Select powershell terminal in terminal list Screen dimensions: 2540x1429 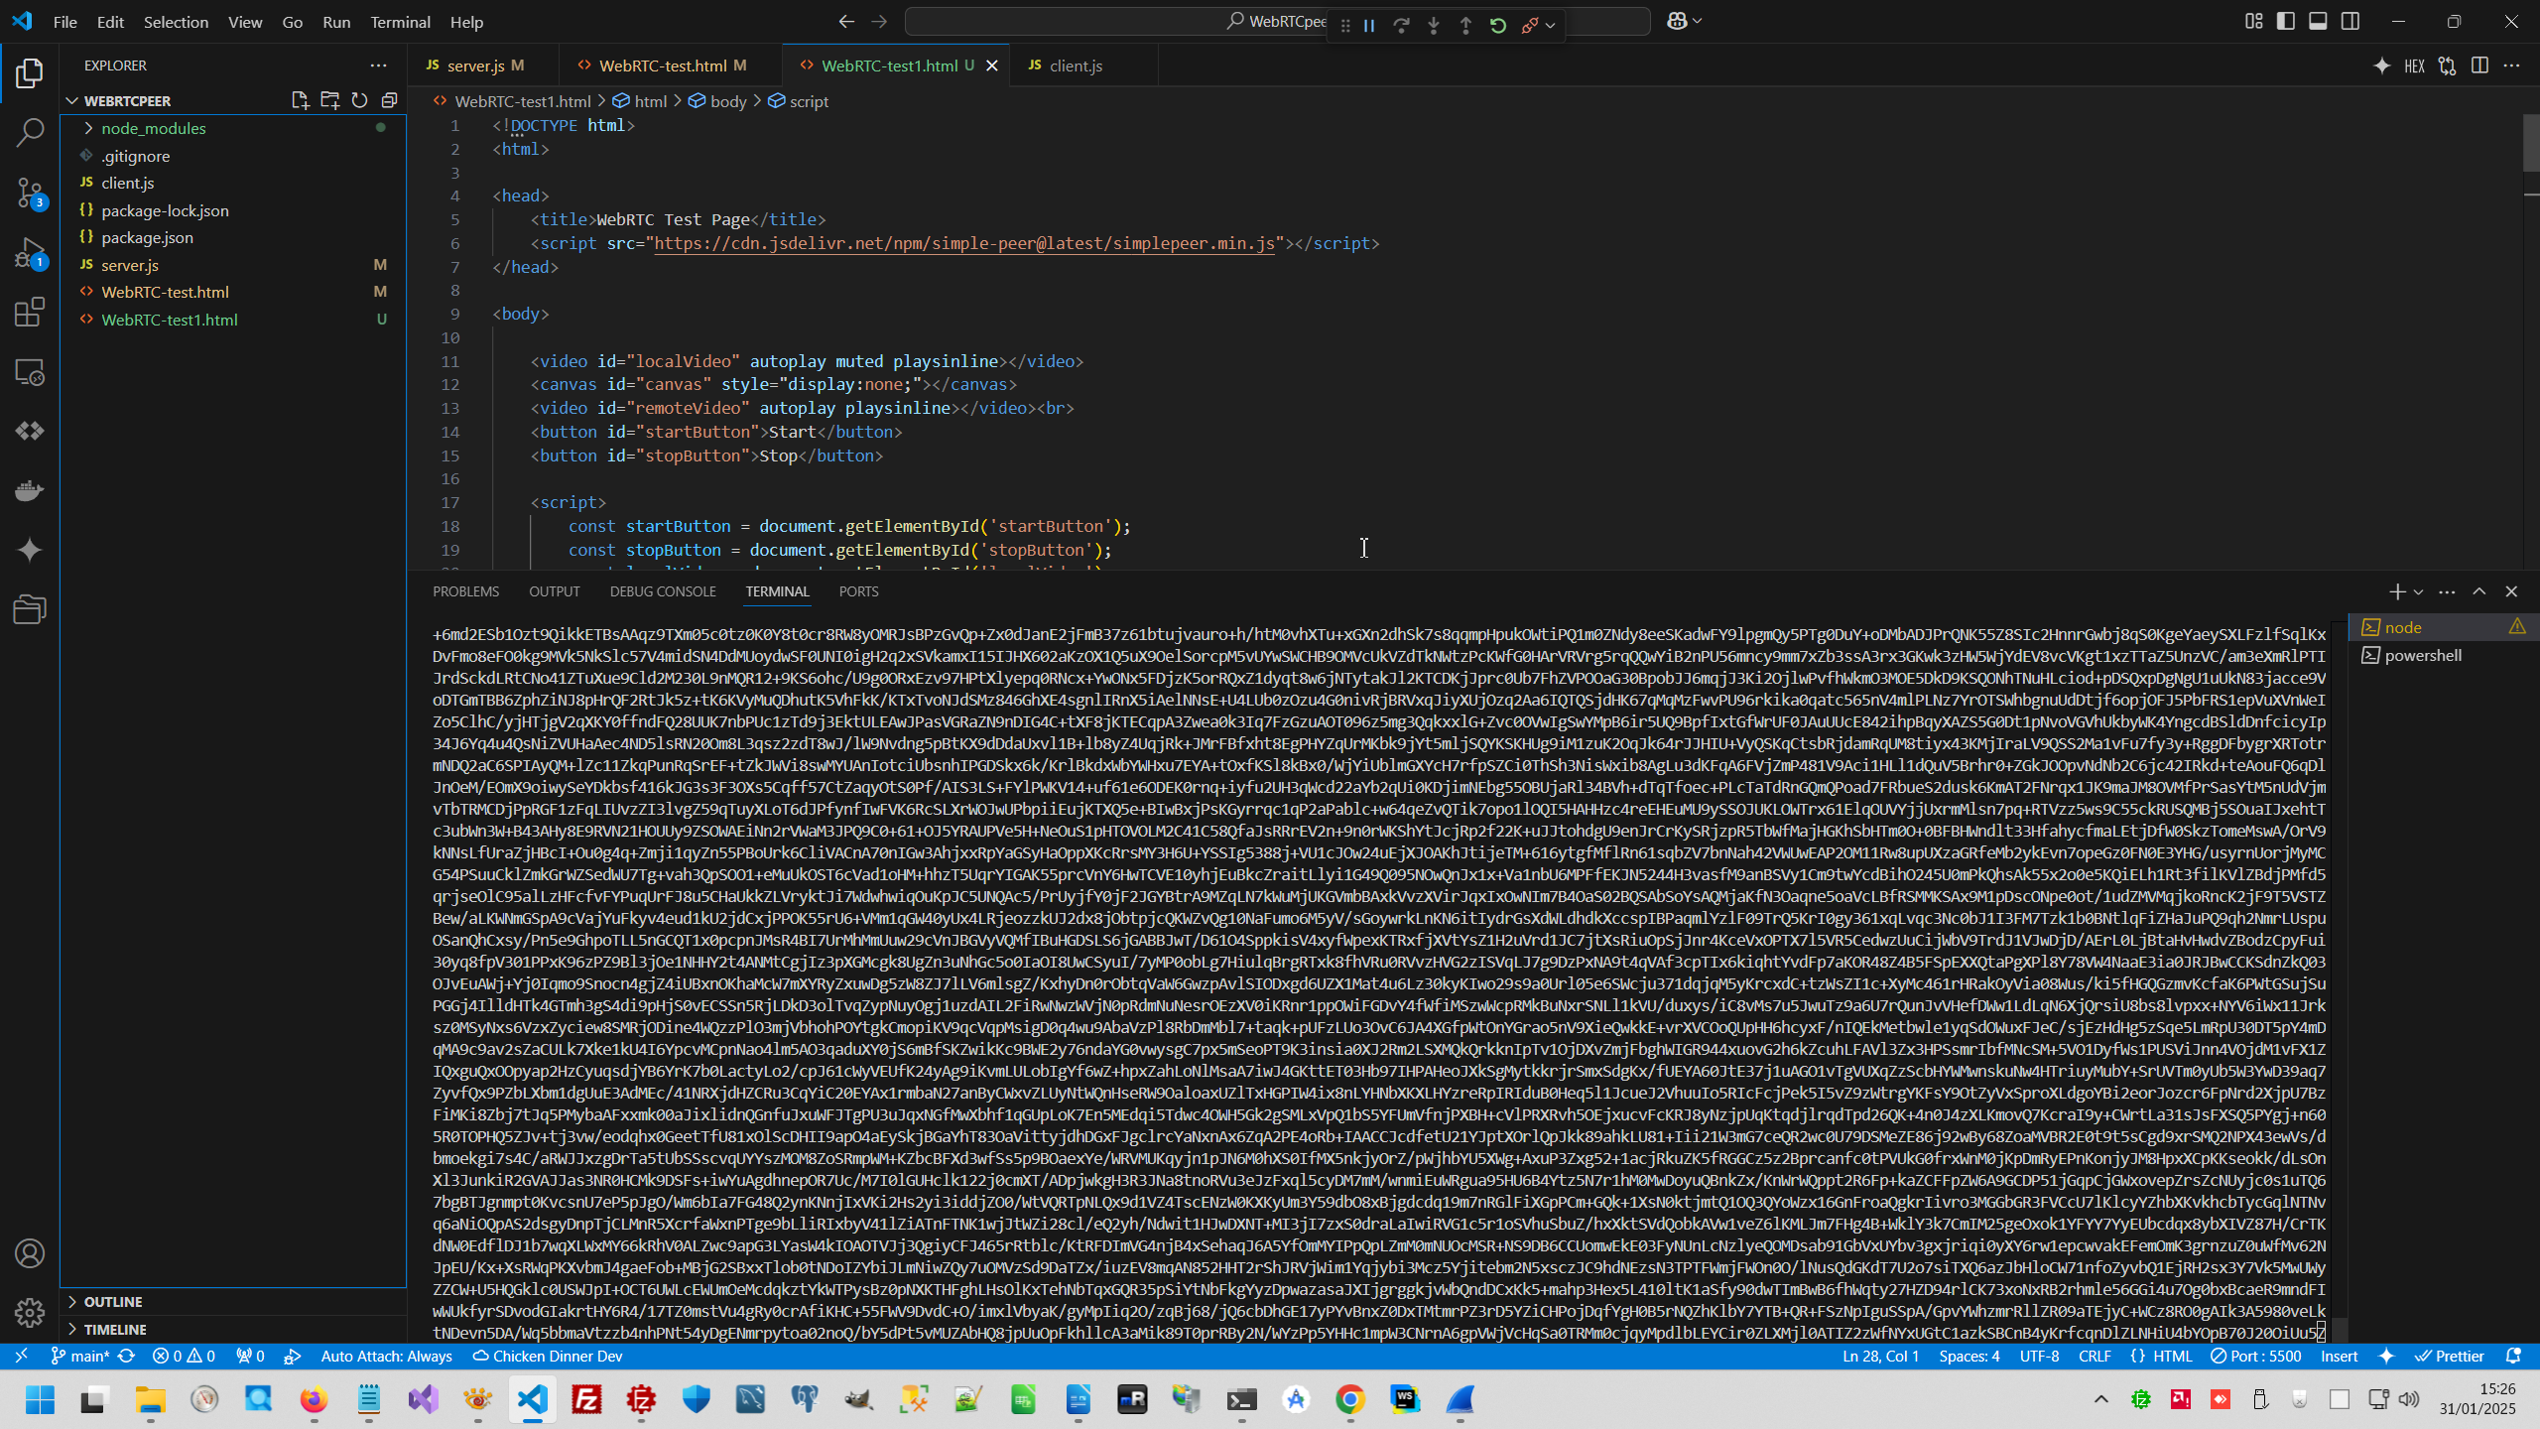coord(2422,656)
